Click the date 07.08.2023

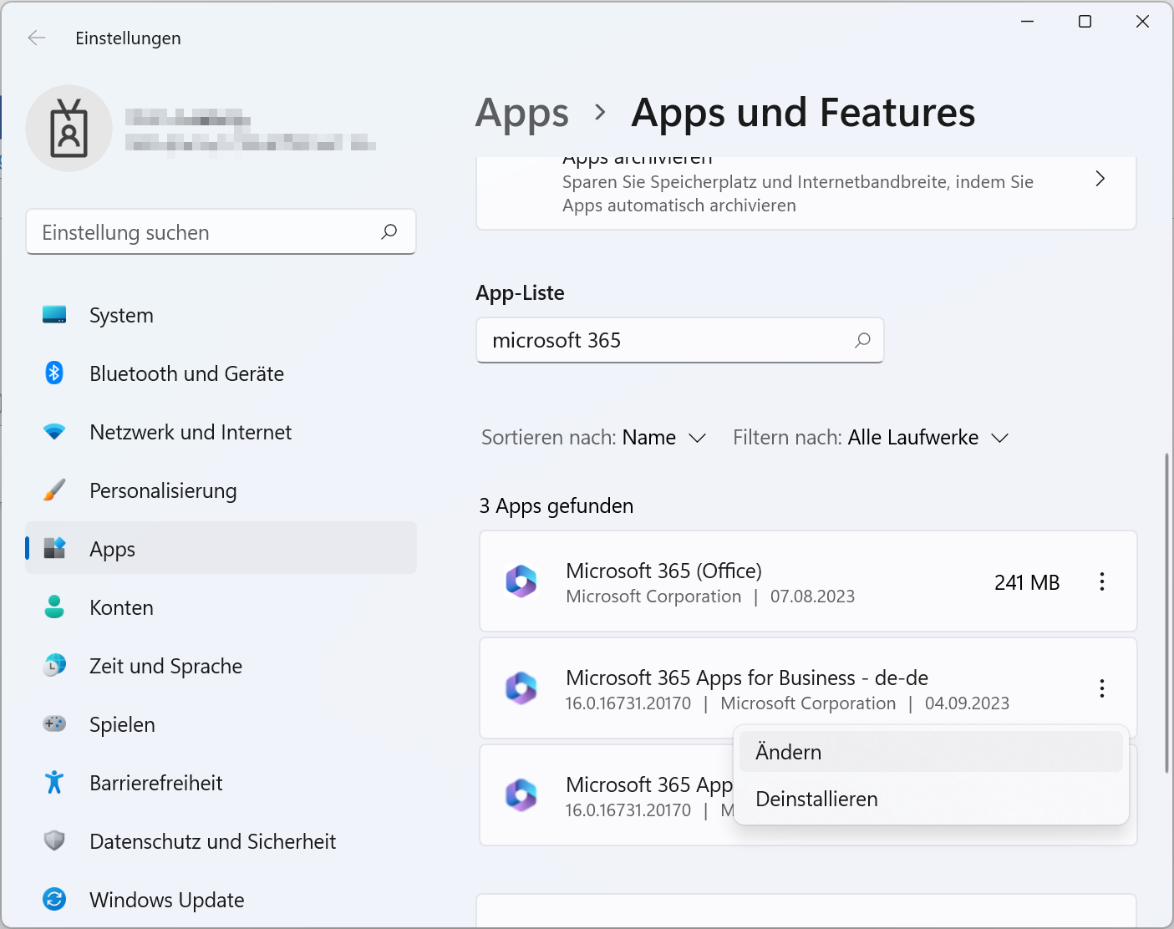point(812,596)
